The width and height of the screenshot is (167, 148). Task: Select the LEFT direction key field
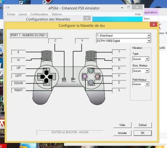(18, 75)
